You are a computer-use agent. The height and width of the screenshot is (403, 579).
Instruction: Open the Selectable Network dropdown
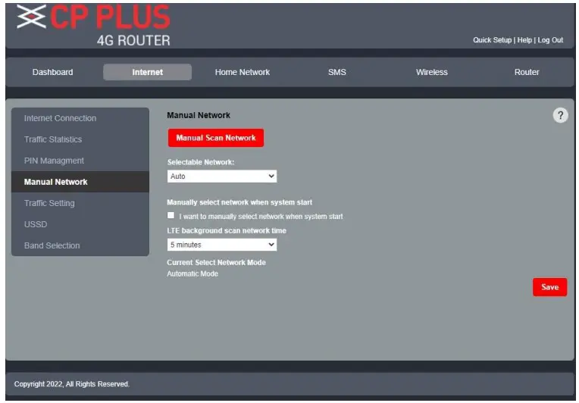(222, 176)
